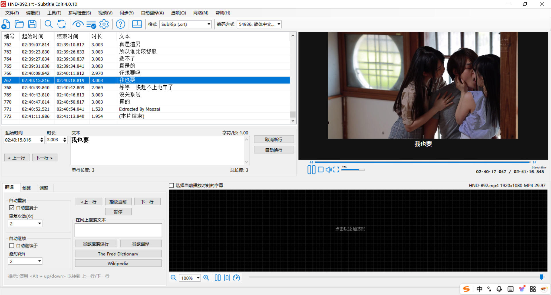Viewport: 551px width, 295px height.
Task: Click the 自动换行 button
Action: (x=274, y=150)
